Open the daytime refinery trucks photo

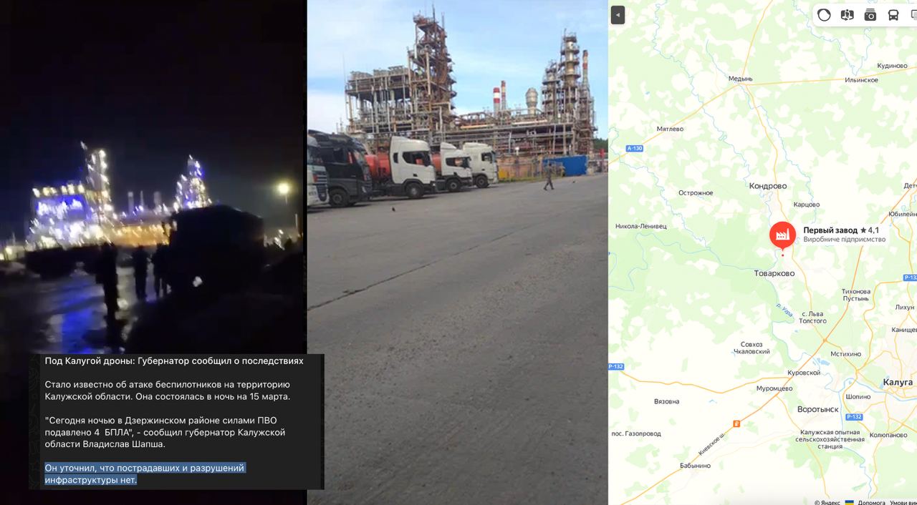458,252
